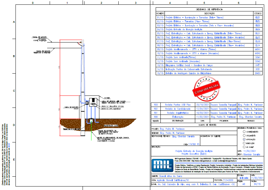
Task: Click the energy meter box symbol on the wall
Action: 93,102
